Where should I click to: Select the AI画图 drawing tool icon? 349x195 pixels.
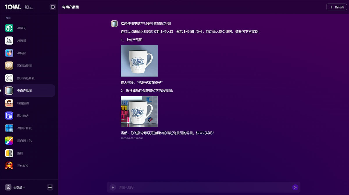click(x=9, y=41)
